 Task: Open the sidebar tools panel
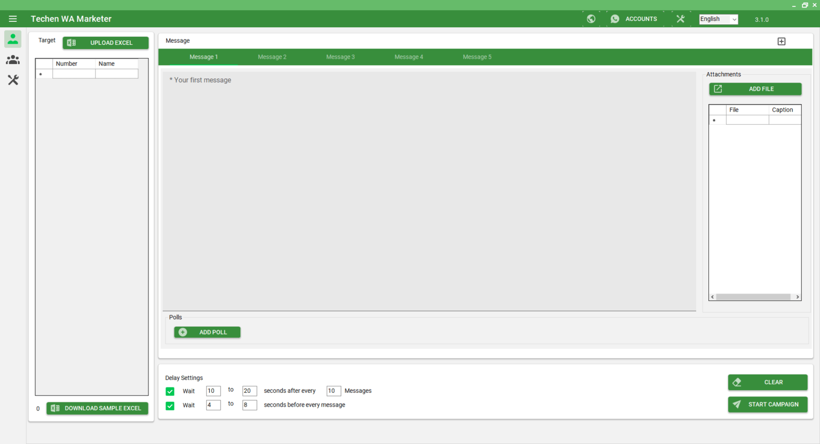(13, 80)
